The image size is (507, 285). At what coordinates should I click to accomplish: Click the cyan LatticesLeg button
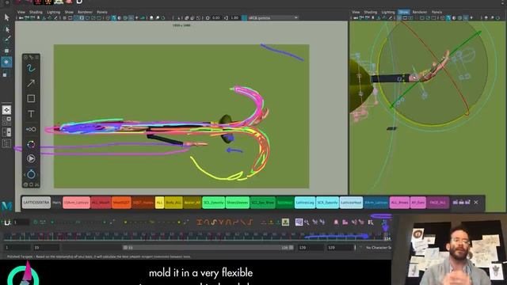point(305,203)
